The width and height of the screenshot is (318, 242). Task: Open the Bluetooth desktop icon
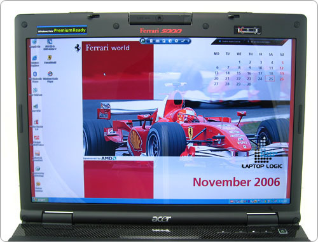(x=35, y=77)
